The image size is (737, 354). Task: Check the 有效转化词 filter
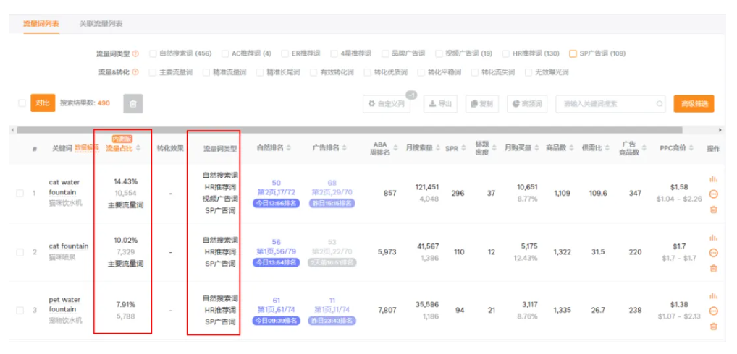tap(314, 72)
